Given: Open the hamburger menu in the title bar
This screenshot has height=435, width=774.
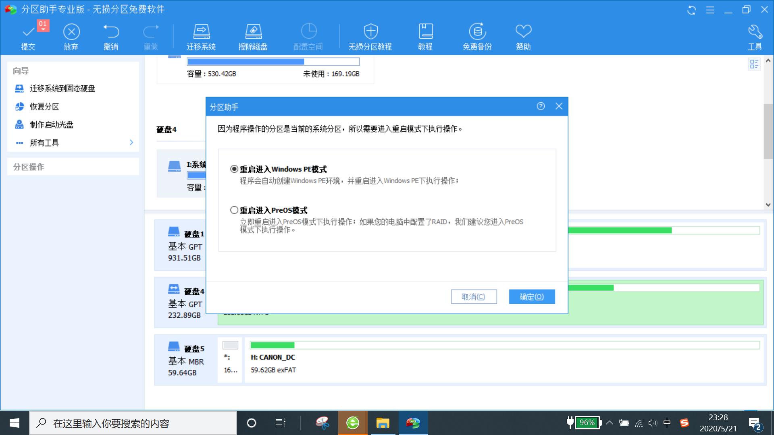Looking at the screenshot, I should [709, 10].
